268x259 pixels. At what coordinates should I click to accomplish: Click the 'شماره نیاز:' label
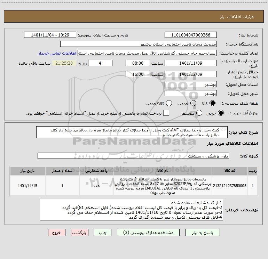point(249,35)
